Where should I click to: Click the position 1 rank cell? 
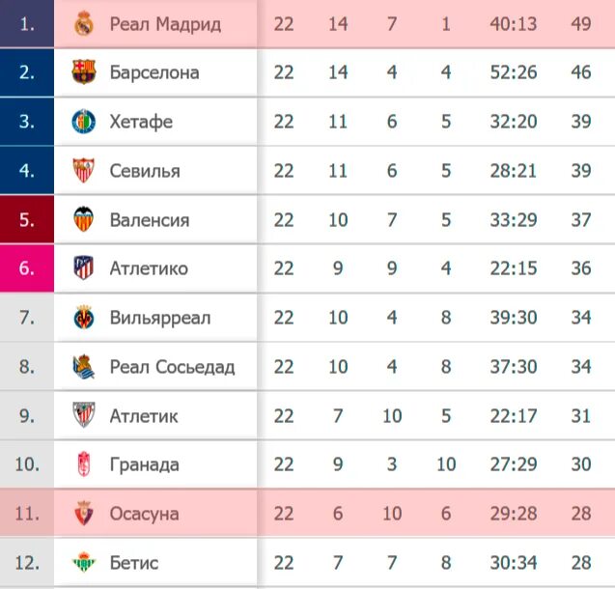coord(27,23)
